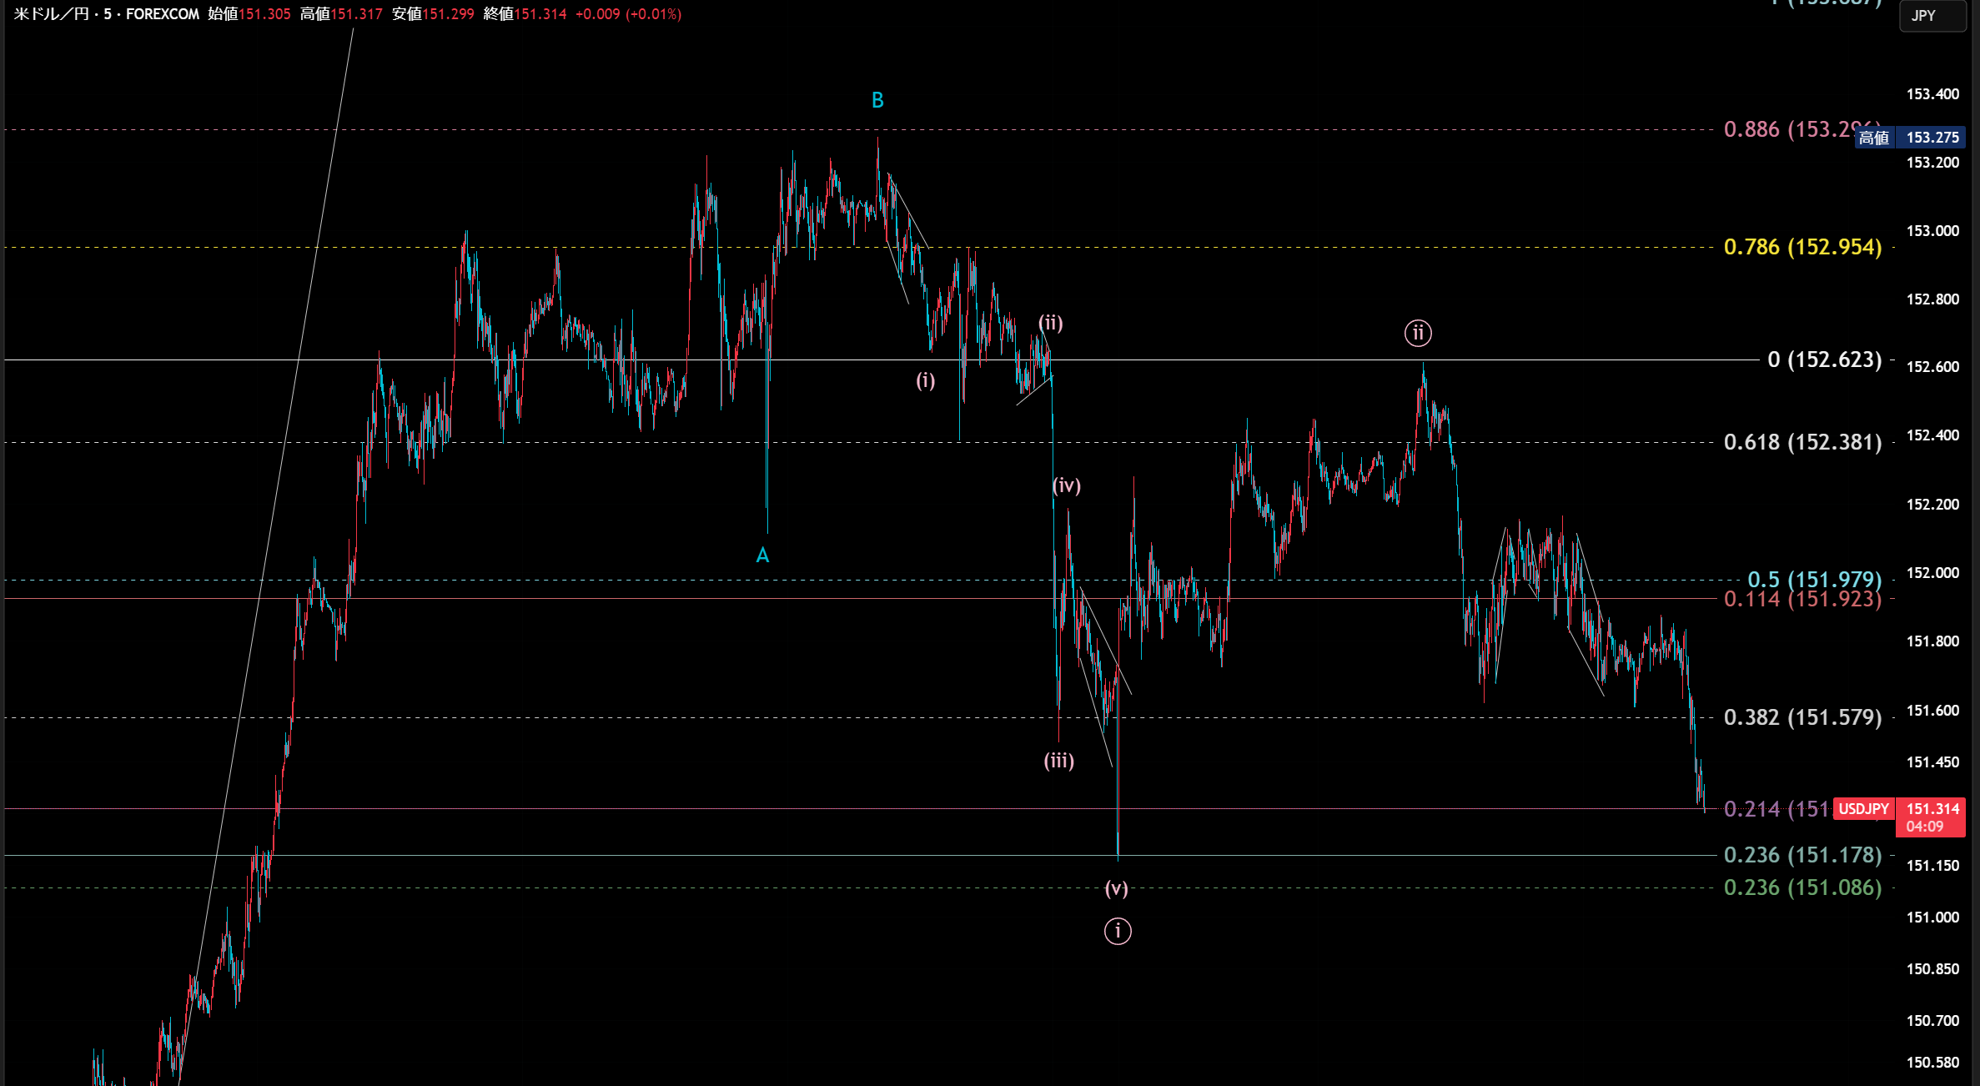The width and height of the screenshot is (1980, 1086).
Task: Select the circled i wave label
Action: (1118, 931)
